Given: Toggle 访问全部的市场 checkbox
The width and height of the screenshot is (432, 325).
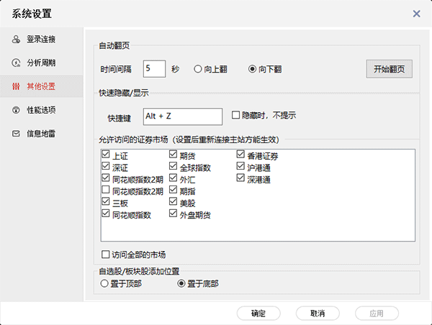Looking at the screenshot, I should pyautogui.click(x=107, y=255).
